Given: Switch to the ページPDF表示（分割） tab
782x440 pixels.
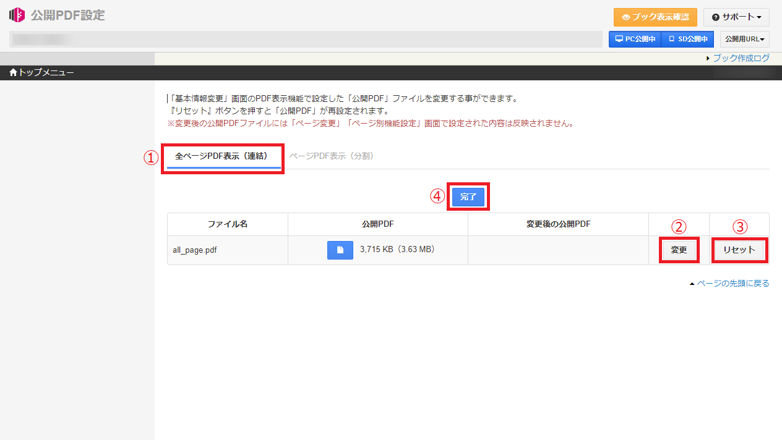Looking at the screenshot, I should tap(331, 156).
